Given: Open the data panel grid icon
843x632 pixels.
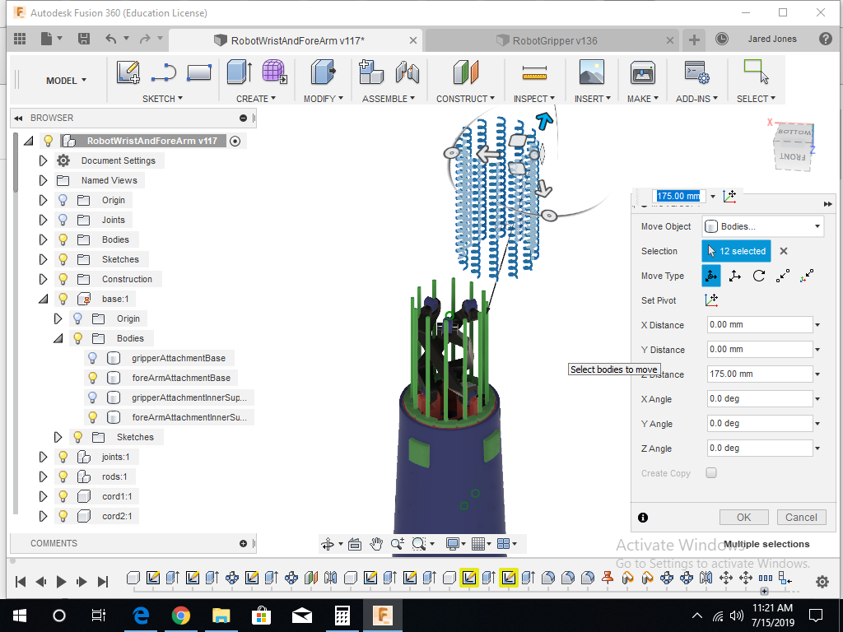Looking at the screenshot, I should point(20,39).
